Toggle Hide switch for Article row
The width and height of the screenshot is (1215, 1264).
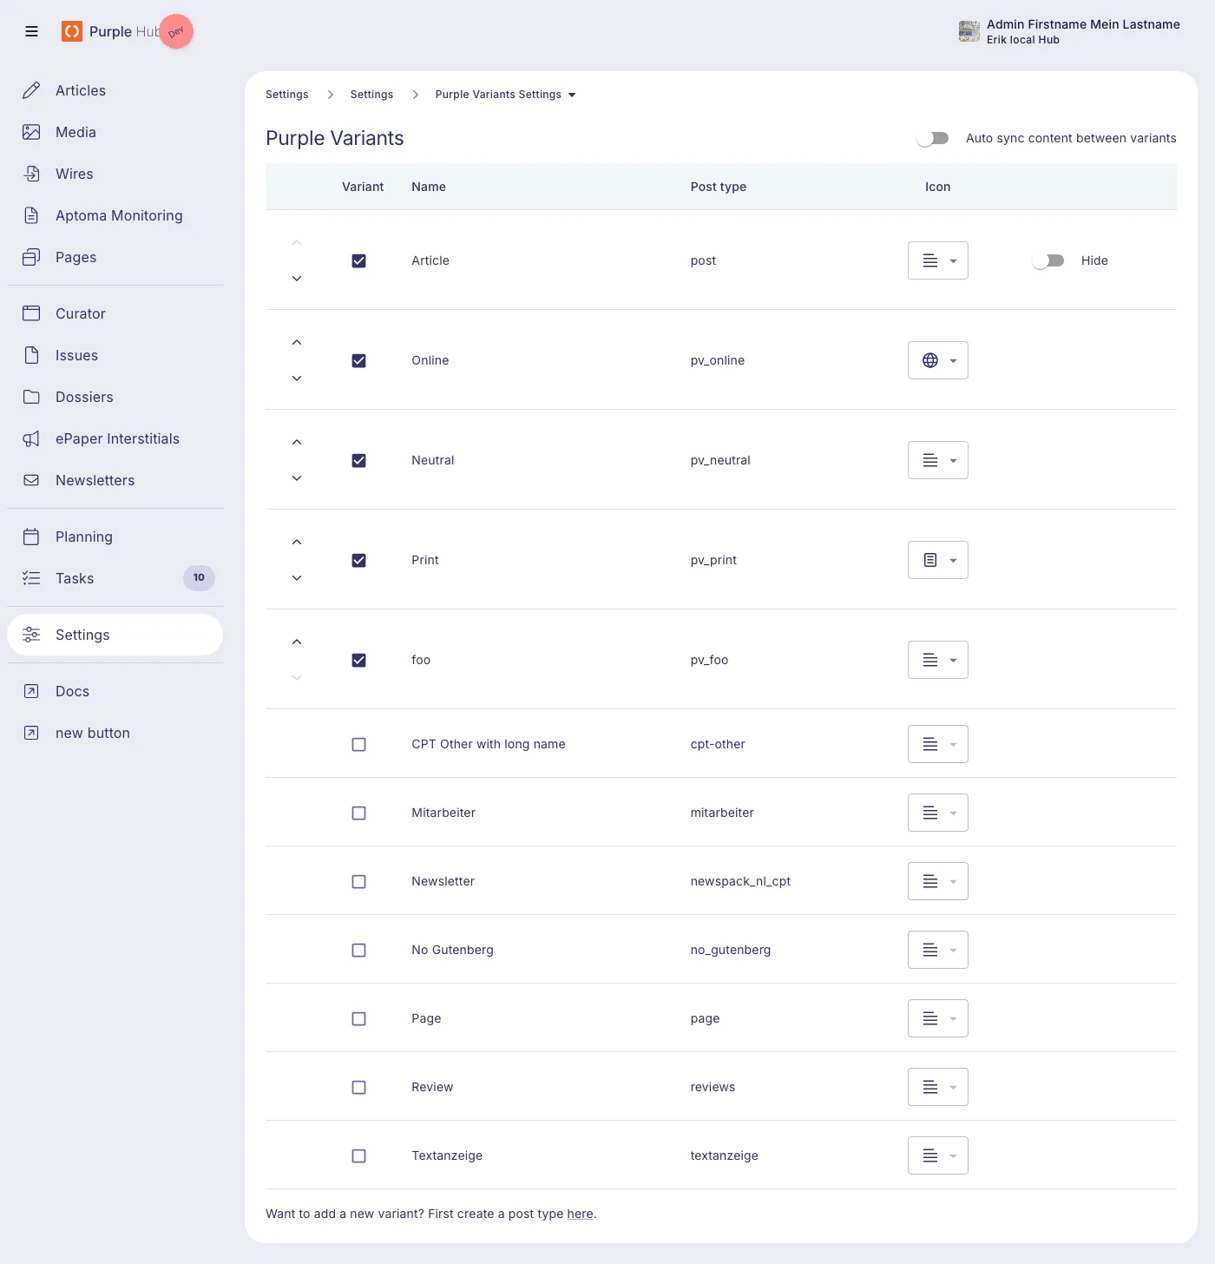pos(1048,260)
